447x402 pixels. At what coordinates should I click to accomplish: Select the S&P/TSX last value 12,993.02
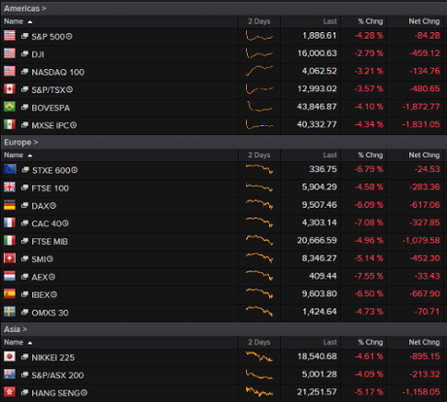[317, 88]
